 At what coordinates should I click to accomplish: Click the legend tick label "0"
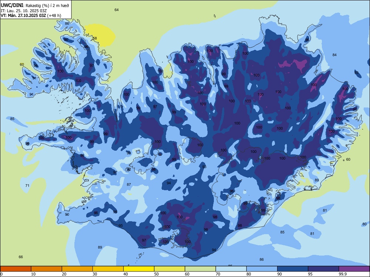1,274
